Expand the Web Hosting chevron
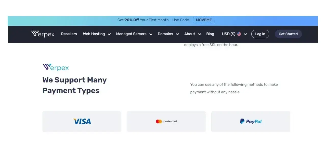 tap(109, 34)
